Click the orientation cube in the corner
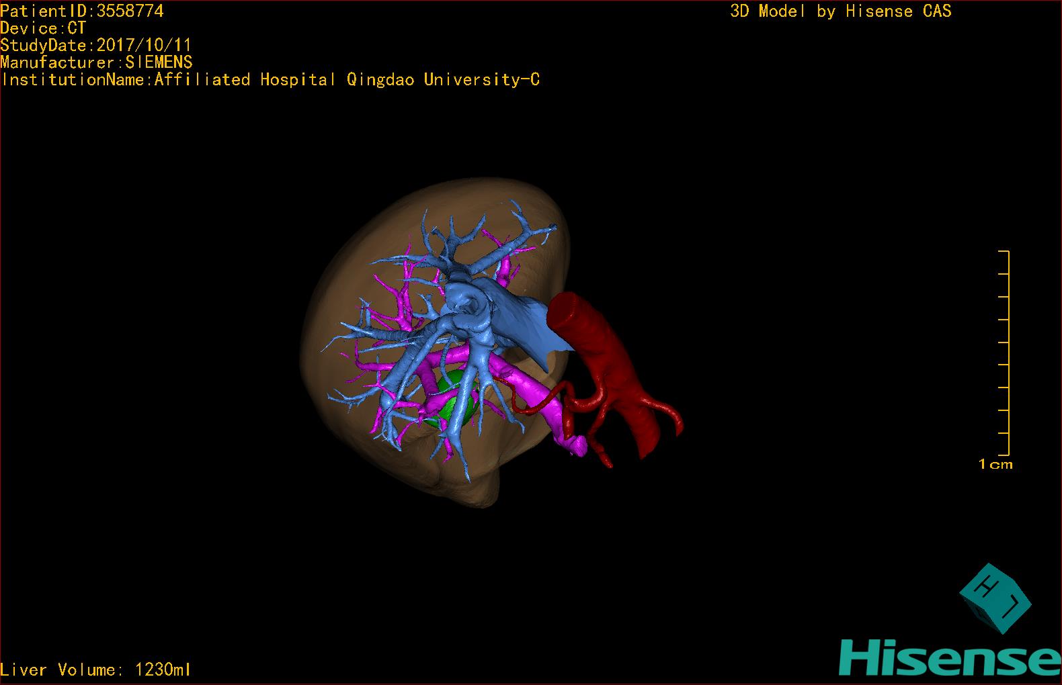The image size is (1062, 685). (x=995, y=598)
